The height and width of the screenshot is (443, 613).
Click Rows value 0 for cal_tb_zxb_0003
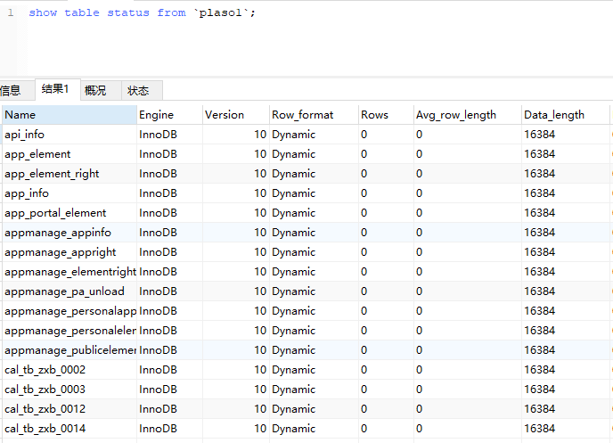pyautogui.click(x=386, y=390)
